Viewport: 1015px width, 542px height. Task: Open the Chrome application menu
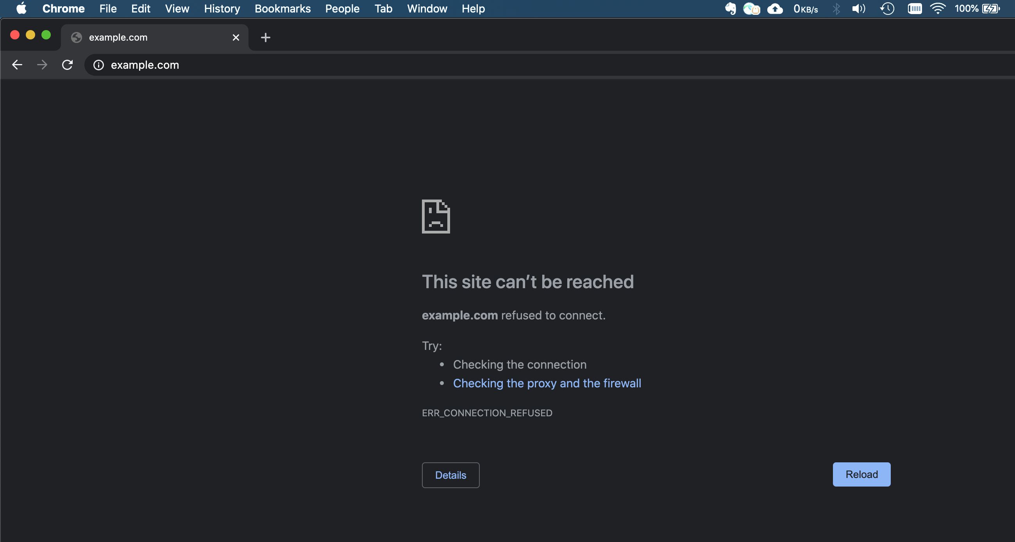pyautogui.click(x=63, y=9)
